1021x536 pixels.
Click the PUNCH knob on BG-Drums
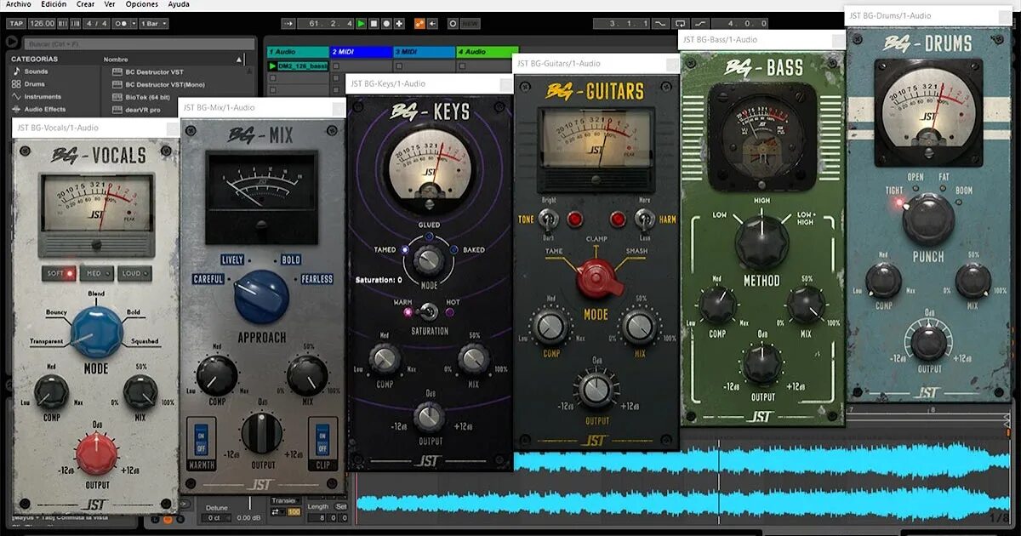coord(928,220)
